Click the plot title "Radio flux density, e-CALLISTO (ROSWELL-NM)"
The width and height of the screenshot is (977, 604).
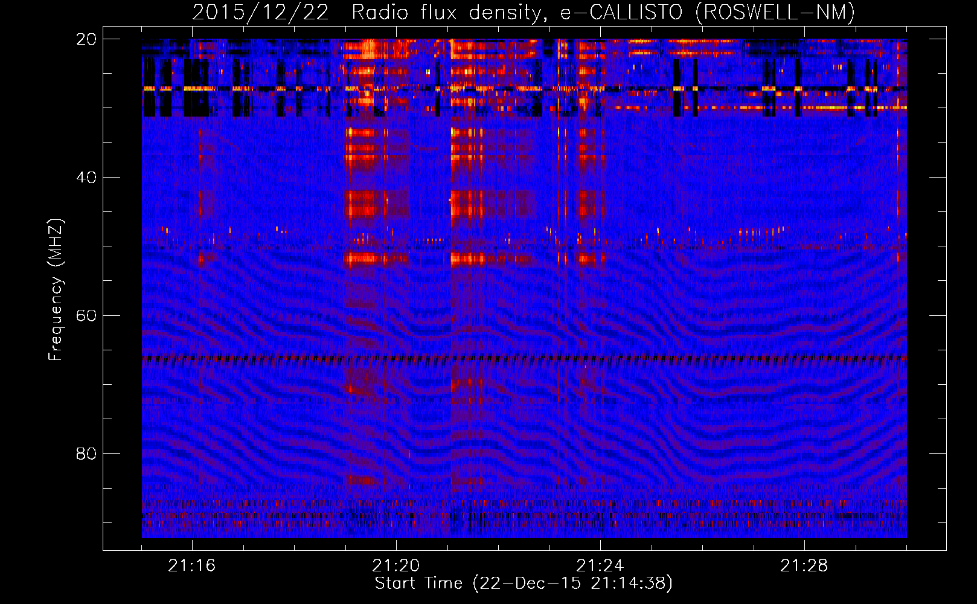(603, 12)
